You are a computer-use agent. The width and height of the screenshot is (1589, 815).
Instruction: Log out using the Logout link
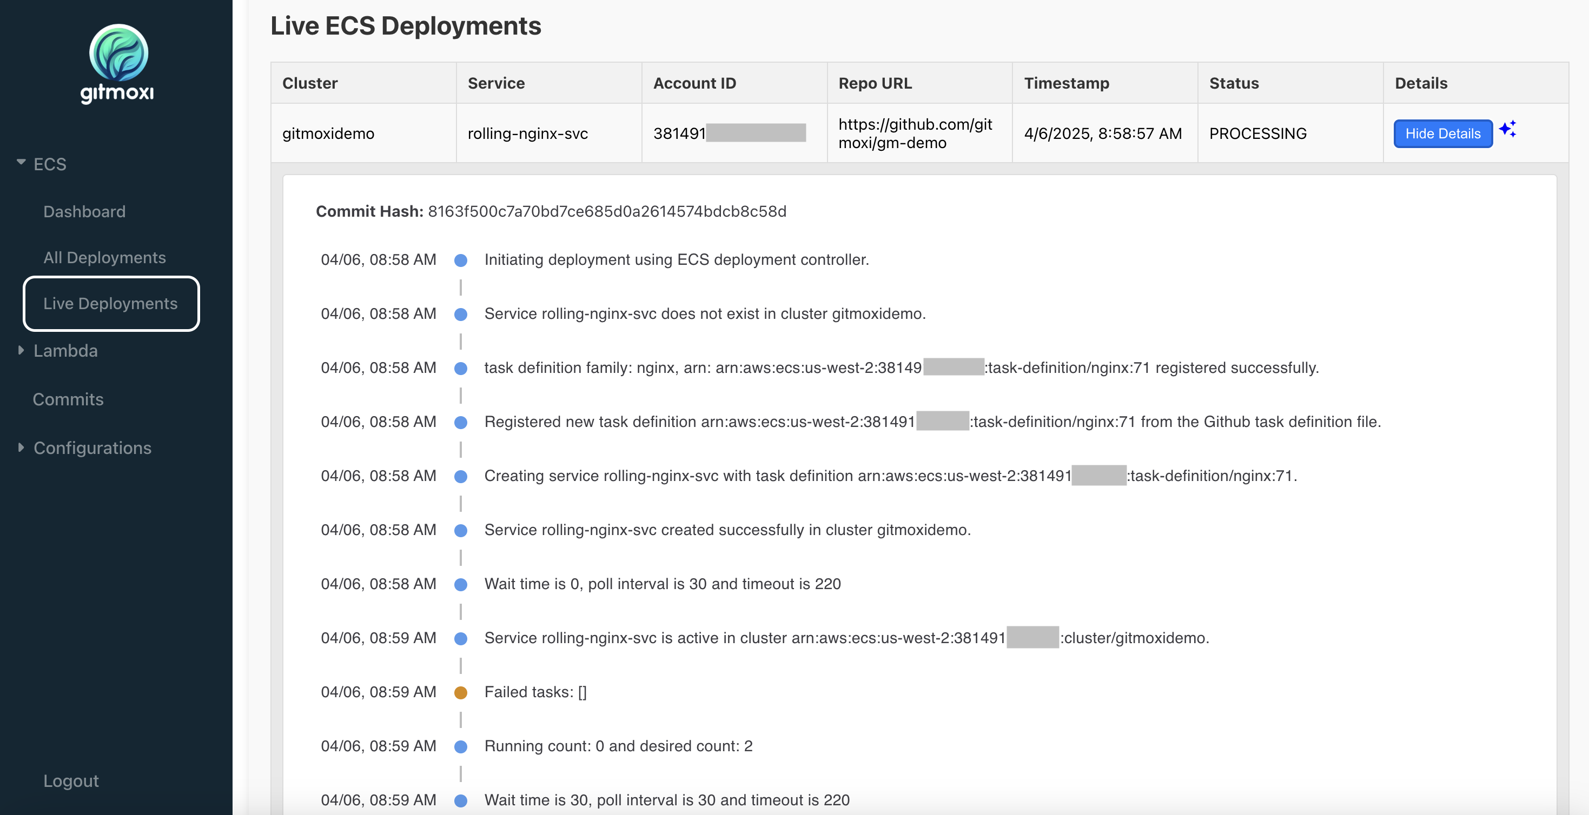coord(71,781)
